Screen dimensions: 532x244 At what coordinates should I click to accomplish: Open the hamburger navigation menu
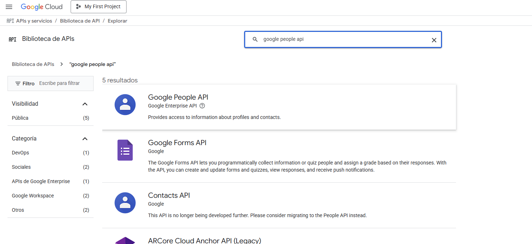pos(9,7)
